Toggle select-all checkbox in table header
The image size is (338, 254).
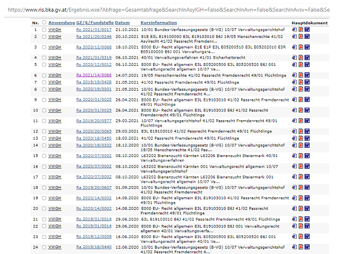[x=45, y=23]
